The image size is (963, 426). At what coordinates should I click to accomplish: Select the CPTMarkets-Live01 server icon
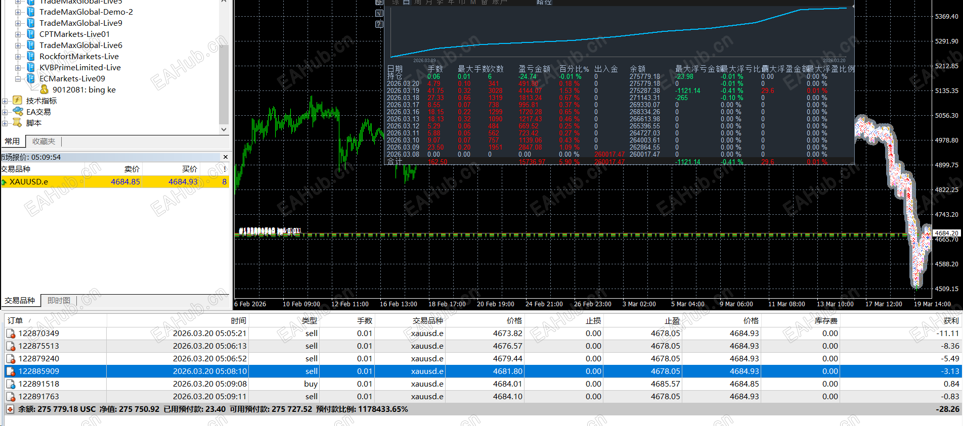click(x=31, y=34)
